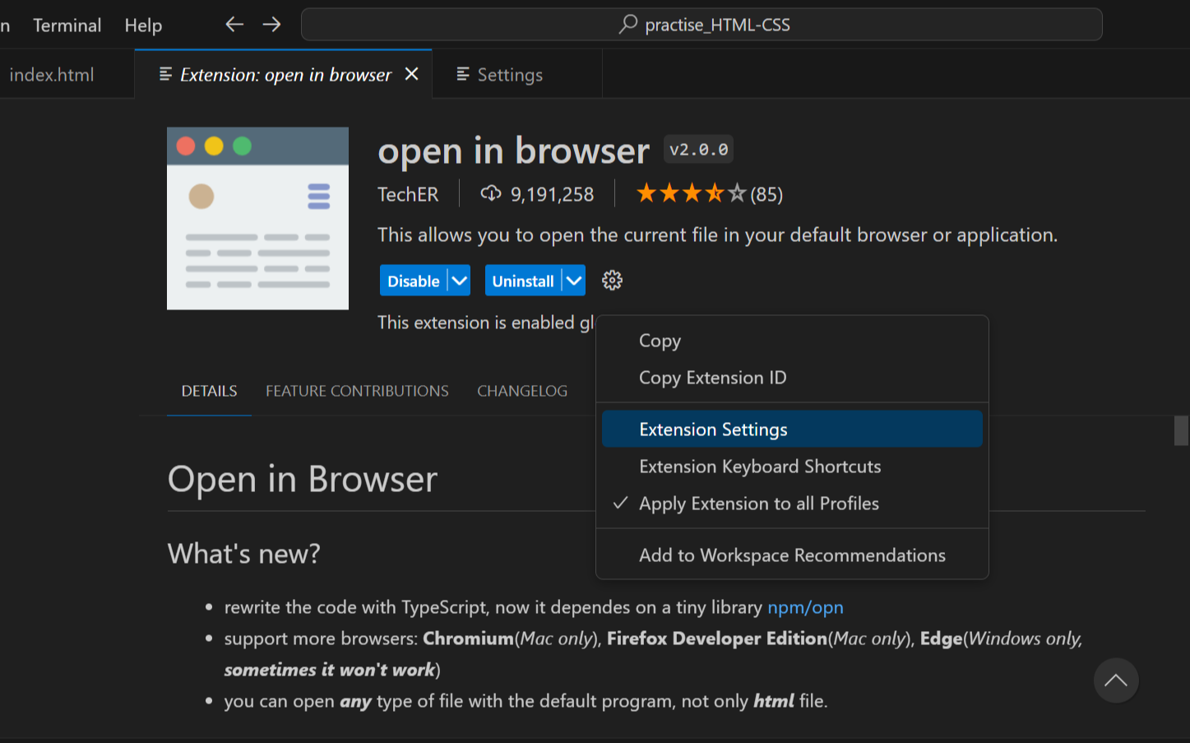Open the Disable dropdown arrow
1190x743 pixels.
click(x=460, y=281)
